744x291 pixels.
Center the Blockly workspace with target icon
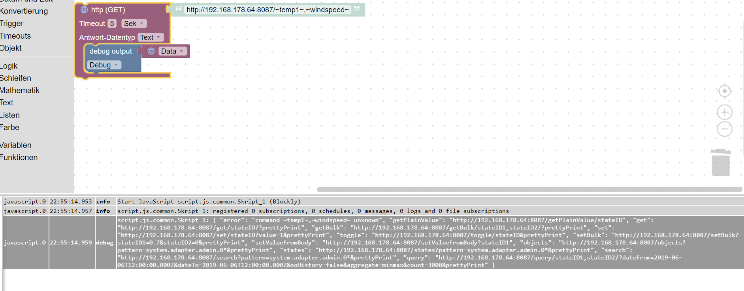(724, 91)
